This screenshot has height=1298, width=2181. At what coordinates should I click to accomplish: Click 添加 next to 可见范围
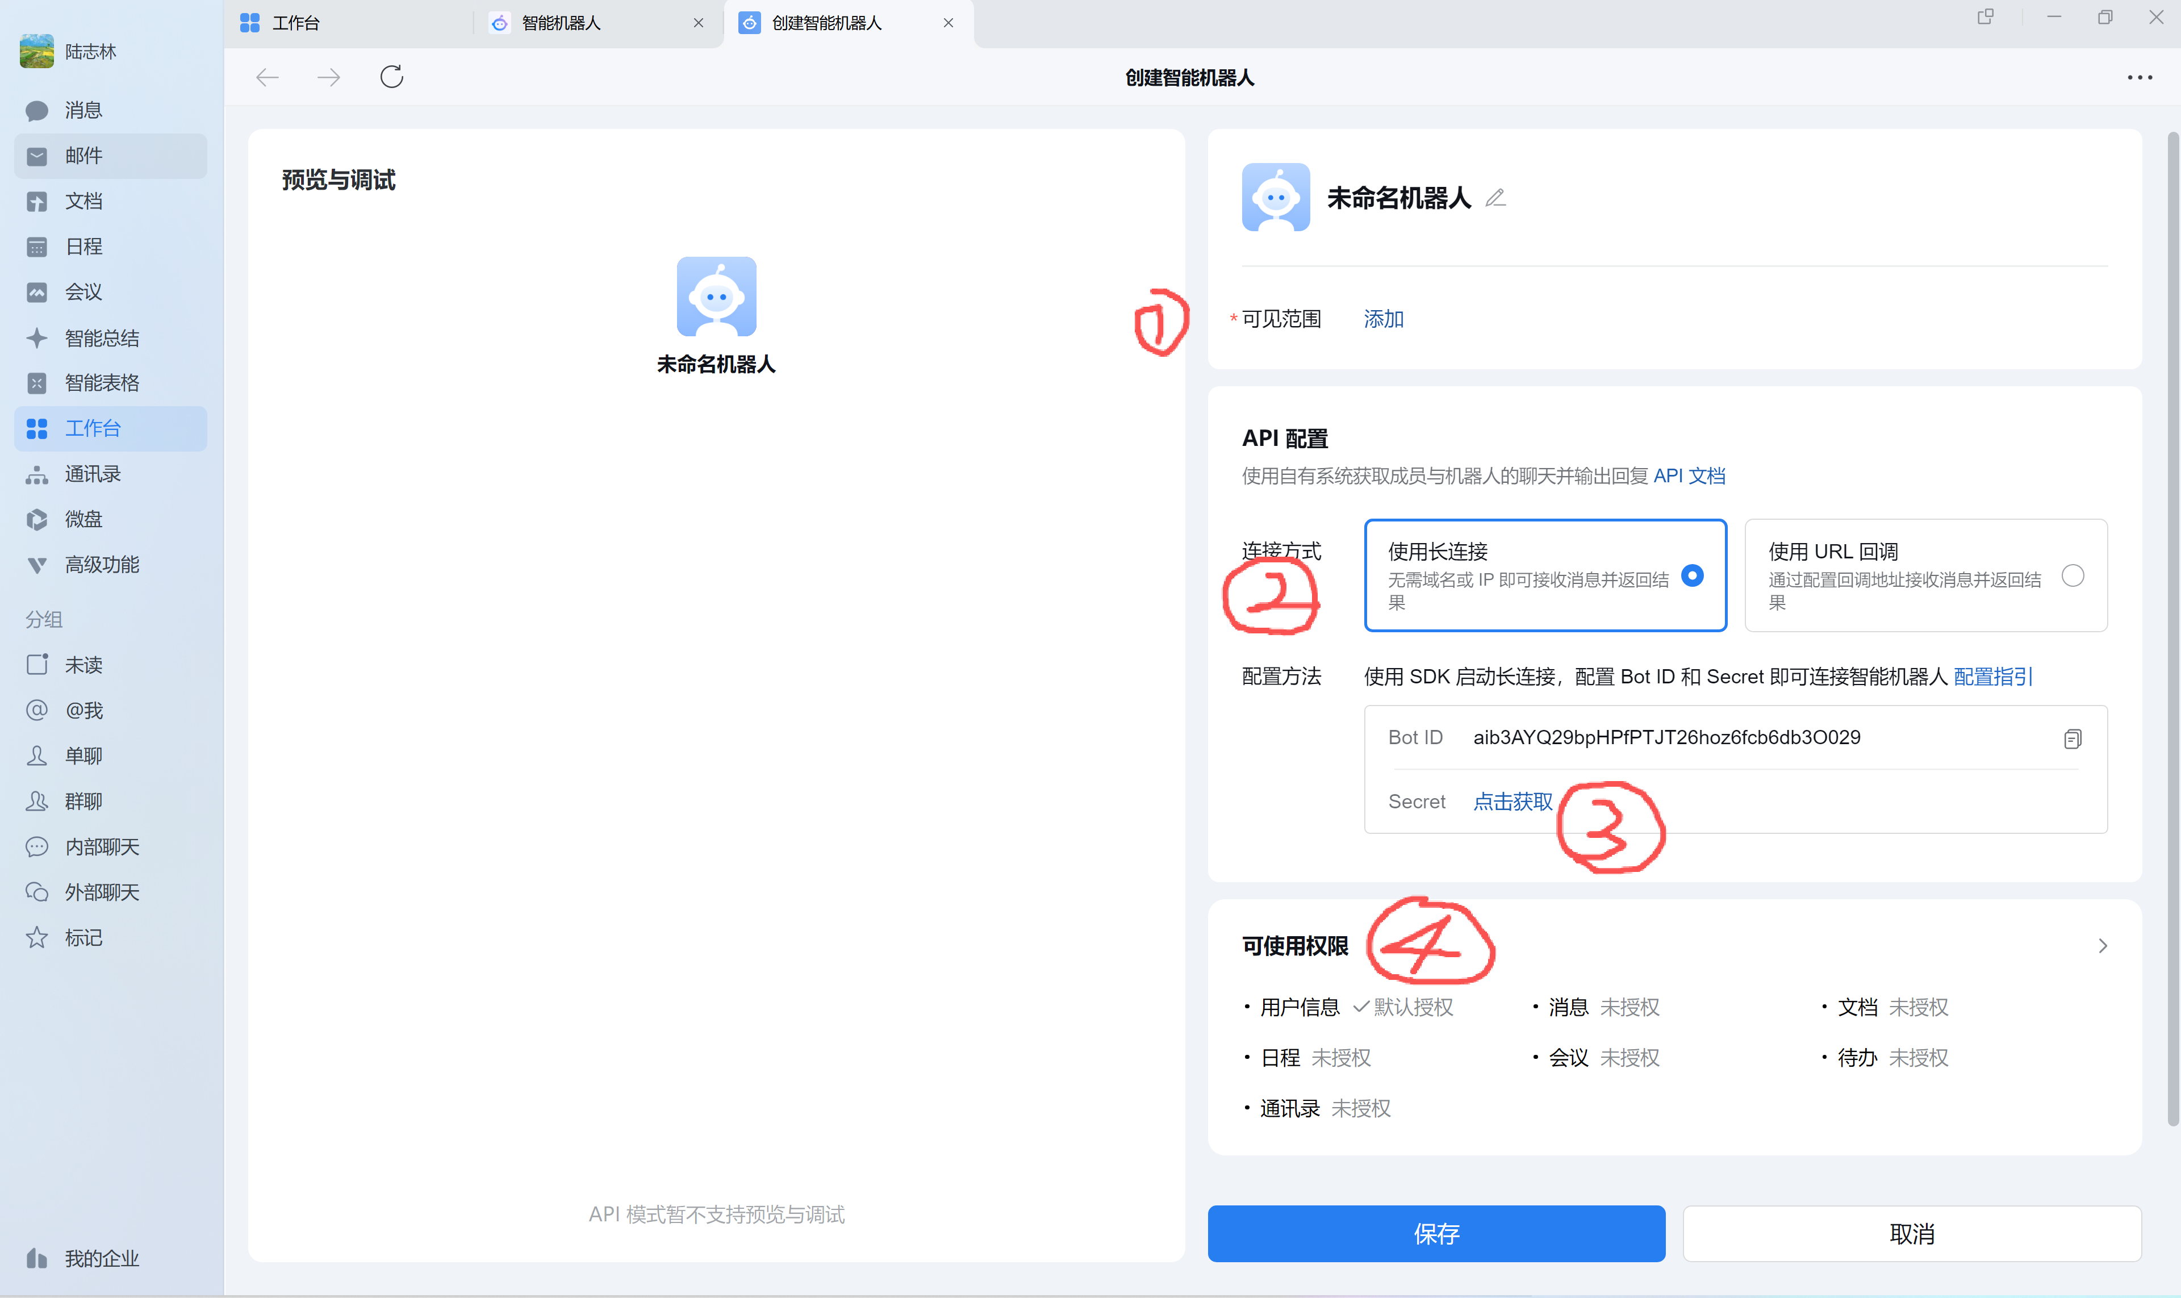tap(1384, 319)
